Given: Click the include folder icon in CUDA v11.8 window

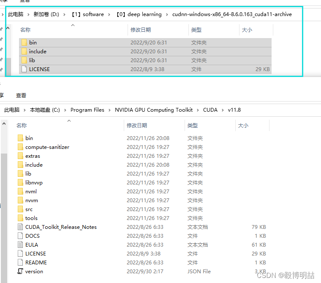Looking at the screenshot, I should pos(20,165).
